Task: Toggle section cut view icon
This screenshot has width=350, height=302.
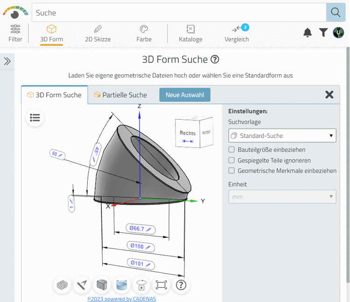Action: (x=102, y=285)
